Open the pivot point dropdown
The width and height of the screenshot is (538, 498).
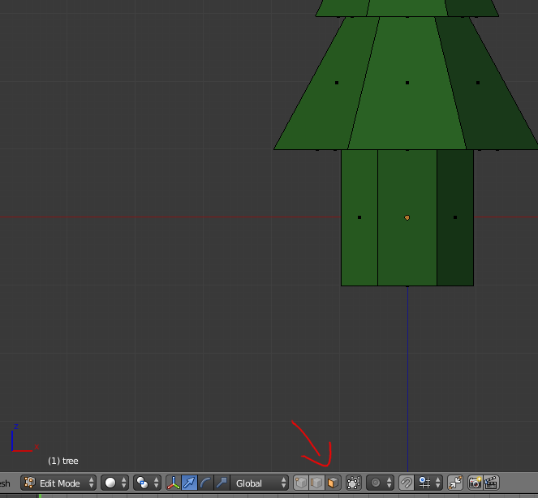coord(147,483)
